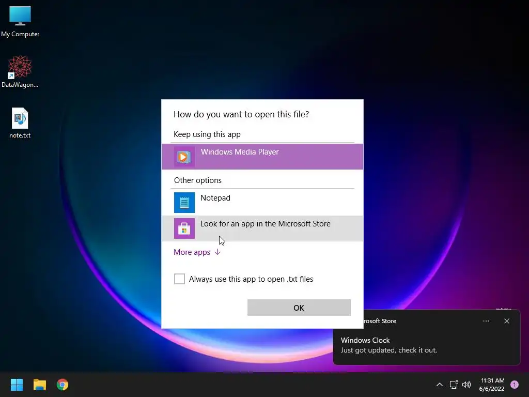529x397 pixels.
Task: Launch File Explorer from taskbar
Action: [39, 385]
